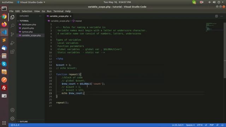The image size is (226, 127).
Task: Open datatypes.php in the explorer
Action: point(29,25)
